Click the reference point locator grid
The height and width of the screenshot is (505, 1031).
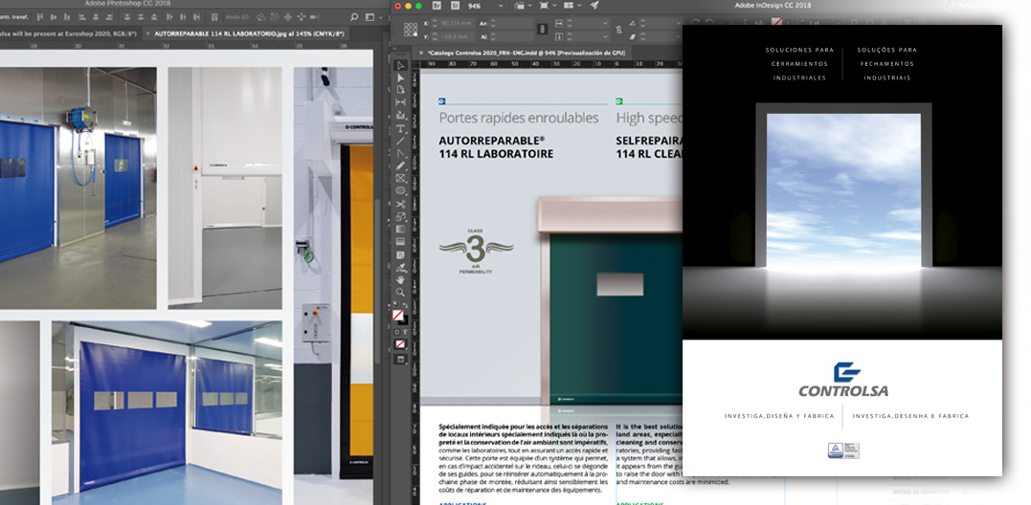(411, 30)
